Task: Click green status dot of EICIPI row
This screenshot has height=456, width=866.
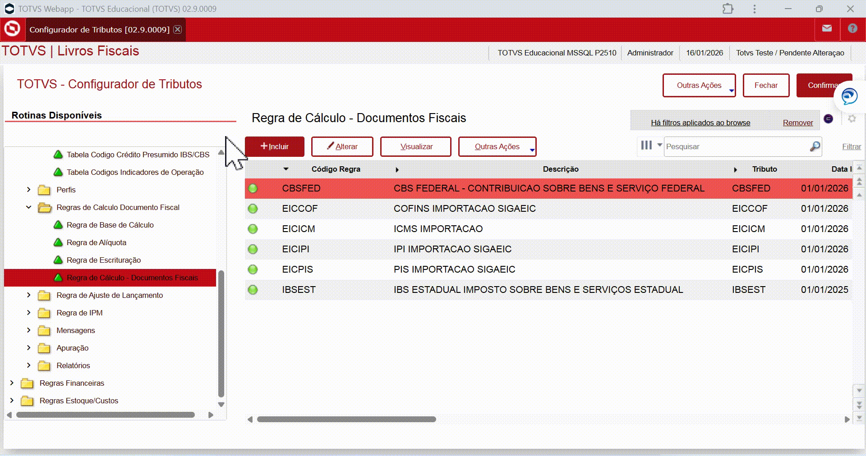Action: coord(253,249)
